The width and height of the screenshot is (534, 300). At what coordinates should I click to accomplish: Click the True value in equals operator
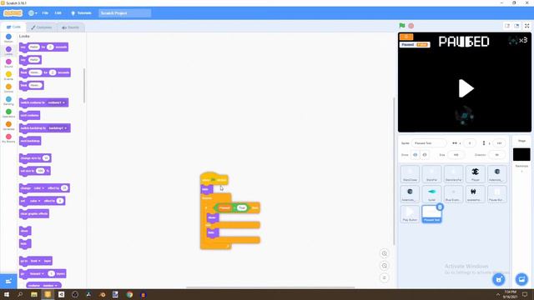coord(242,207)
